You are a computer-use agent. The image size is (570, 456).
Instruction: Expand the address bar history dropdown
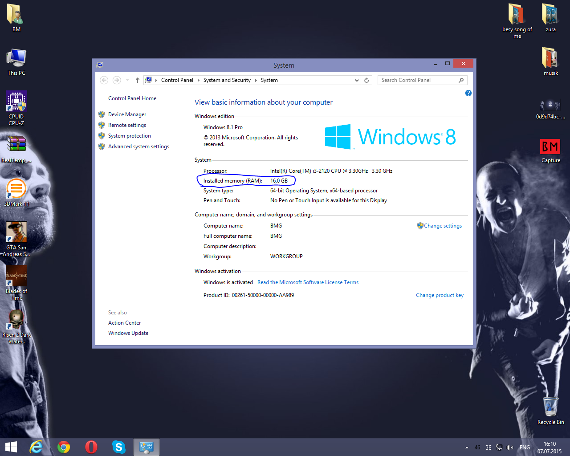point(357,80)
